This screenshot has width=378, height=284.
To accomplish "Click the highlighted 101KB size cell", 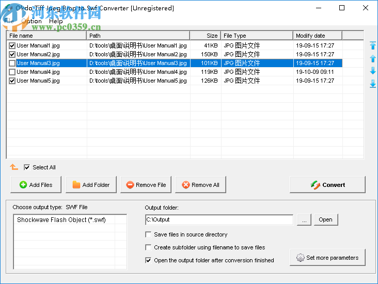I will click(209, 63).
